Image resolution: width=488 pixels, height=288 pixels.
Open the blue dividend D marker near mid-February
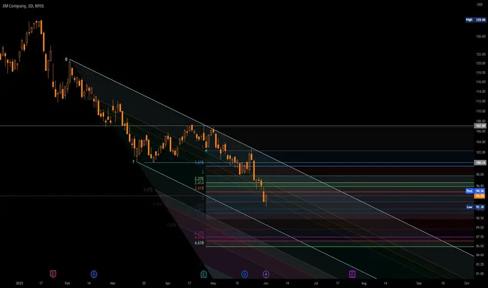94,274
